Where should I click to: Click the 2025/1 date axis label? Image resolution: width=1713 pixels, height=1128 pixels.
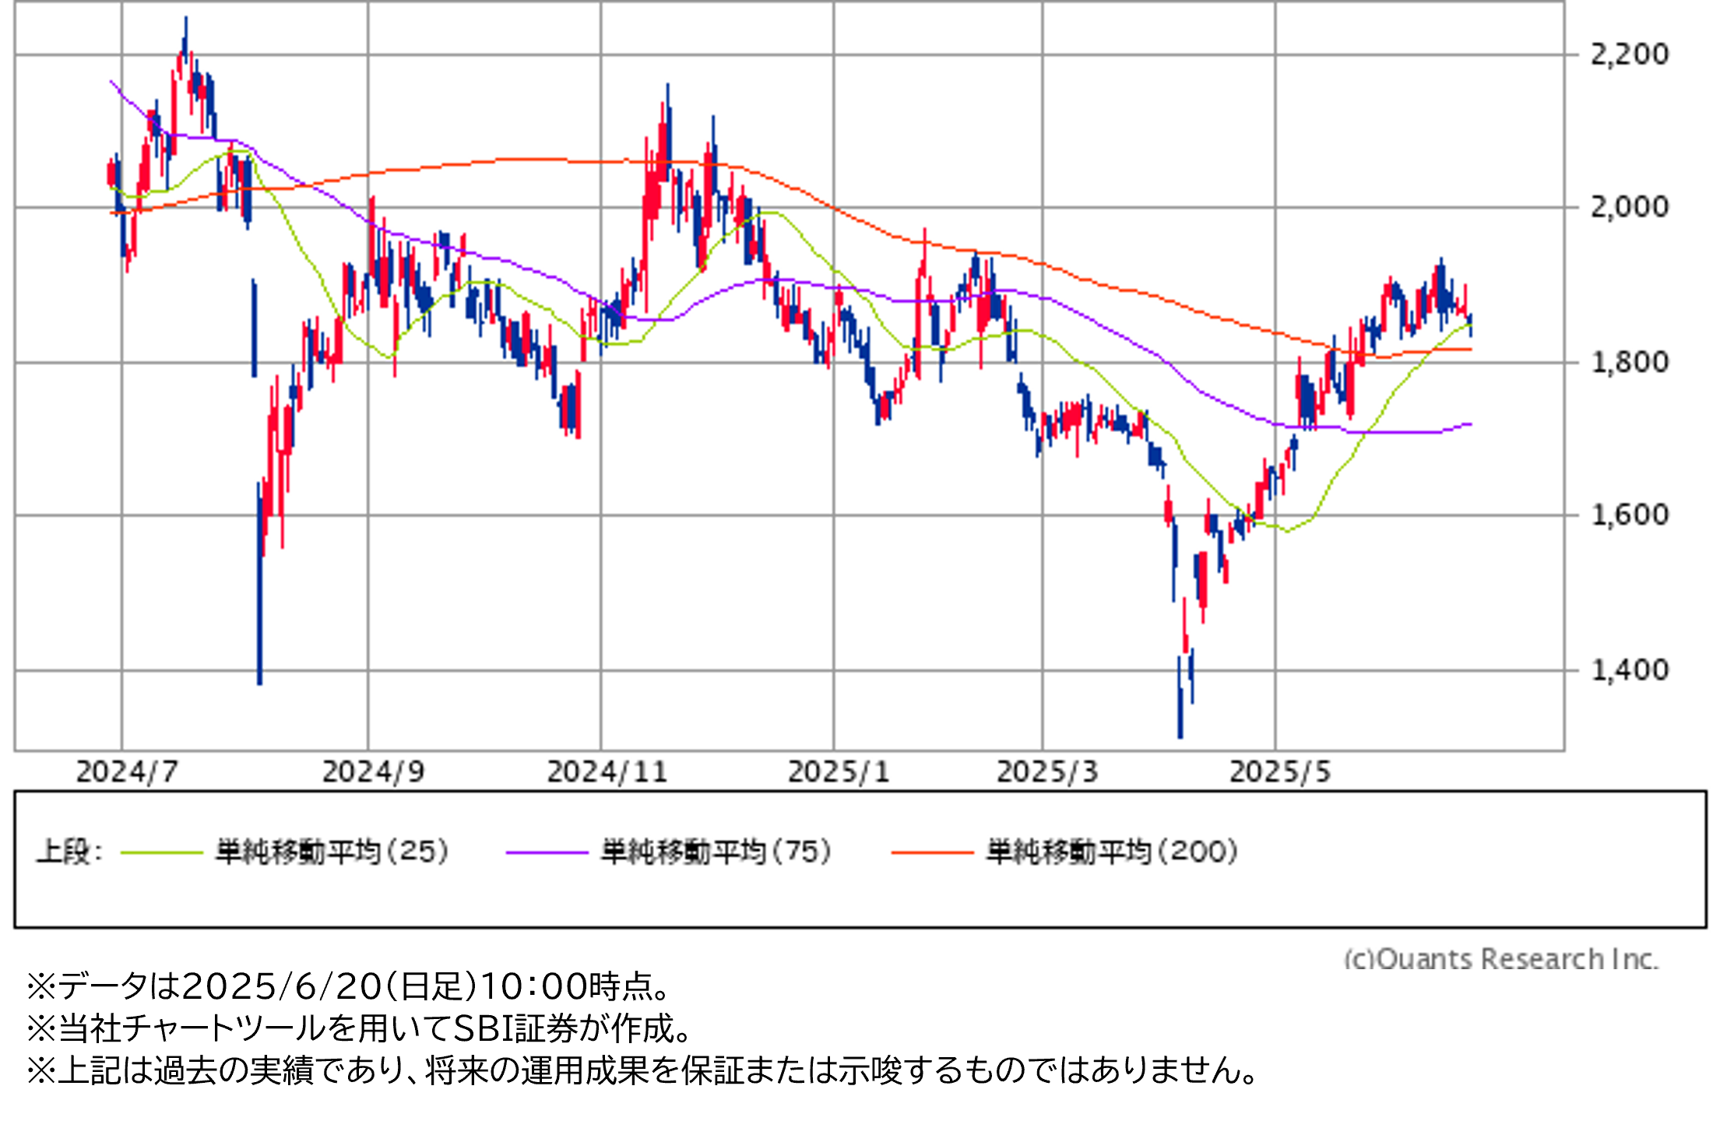[838, 772]
